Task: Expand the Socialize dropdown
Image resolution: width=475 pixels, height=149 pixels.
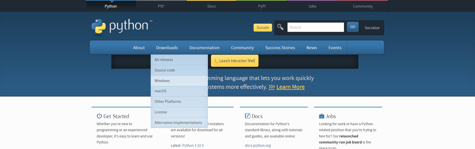Action: 372,28
